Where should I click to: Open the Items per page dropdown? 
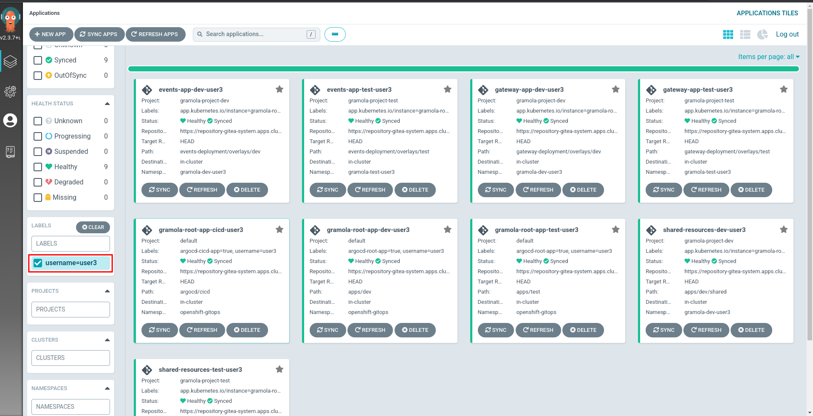(768, 57)
